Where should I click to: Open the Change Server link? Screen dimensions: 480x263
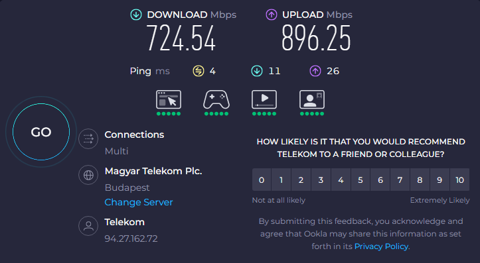(x=139, y=202)
